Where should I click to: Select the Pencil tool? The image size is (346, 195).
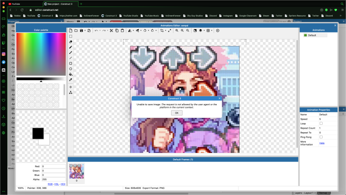(x=70, y=47)
